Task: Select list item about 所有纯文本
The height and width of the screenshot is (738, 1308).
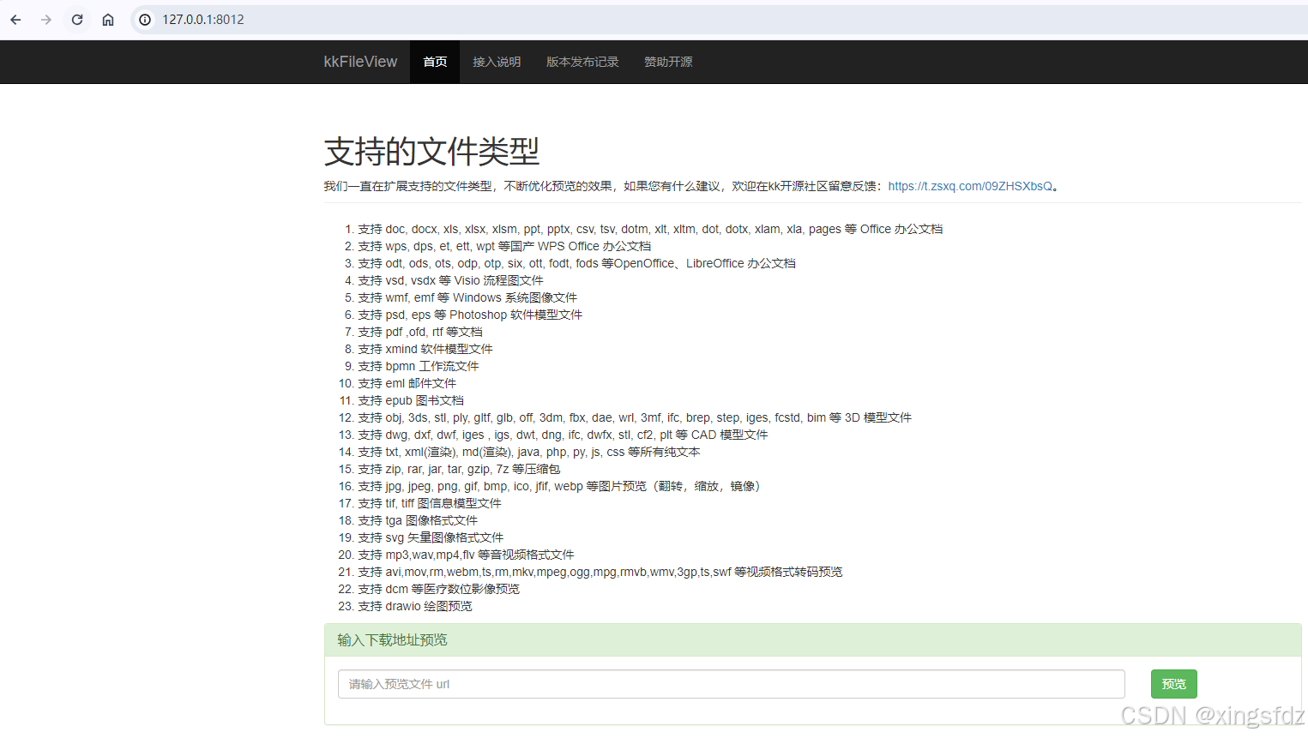Action: 528,452
